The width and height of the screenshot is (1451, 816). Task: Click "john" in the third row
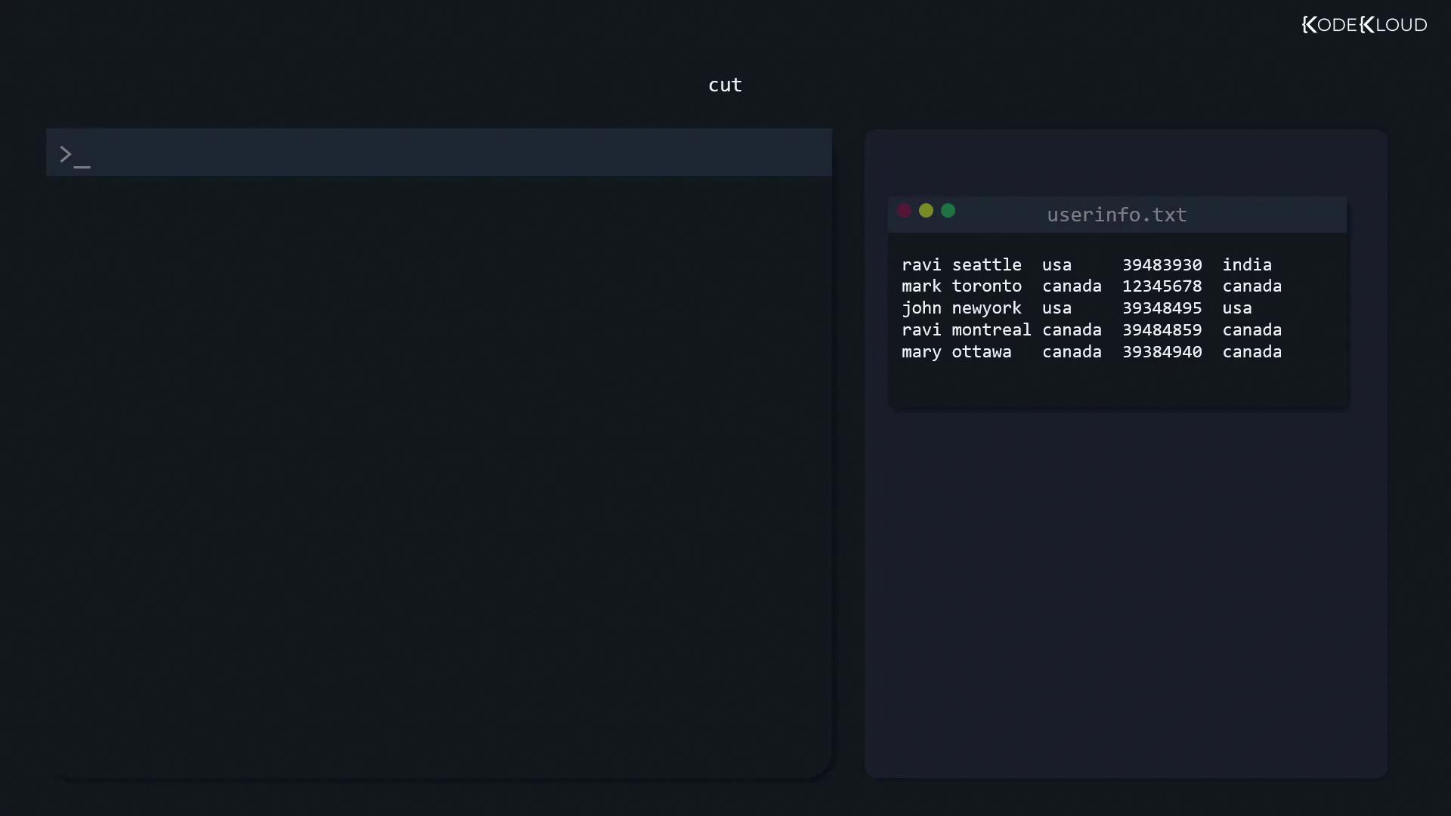click(x=921, y=308)
